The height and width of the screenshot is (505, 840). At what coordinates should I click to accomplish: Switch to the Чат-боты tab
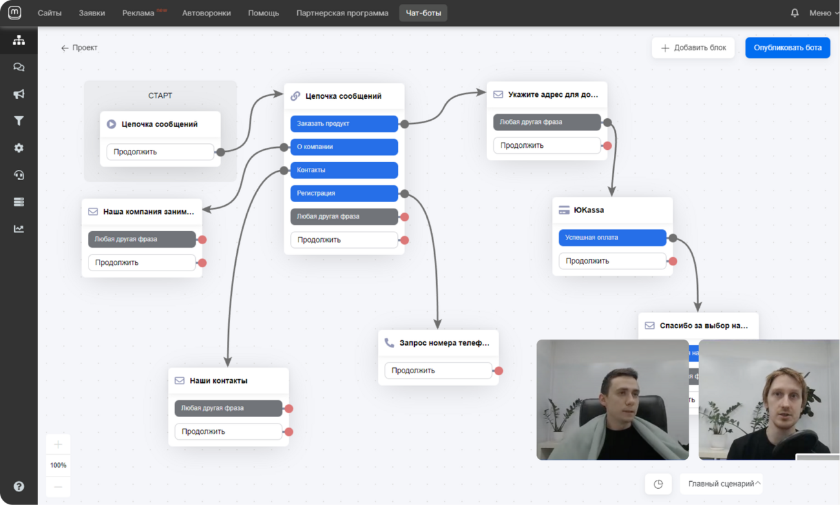tap(423, 13)
